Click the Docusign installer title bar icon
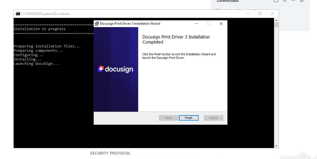Image resolution: width=317 pixels, height=159 pixels. [97, 24]
